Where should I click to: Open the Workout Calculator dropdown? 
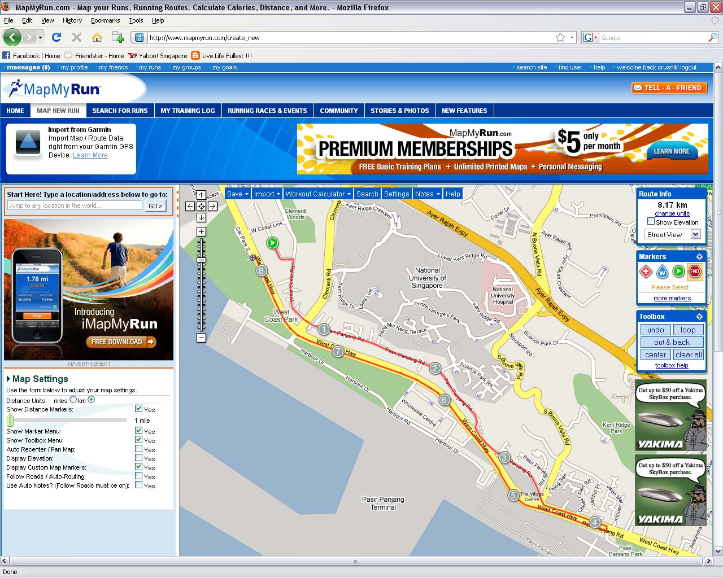(x=318, y=194)
